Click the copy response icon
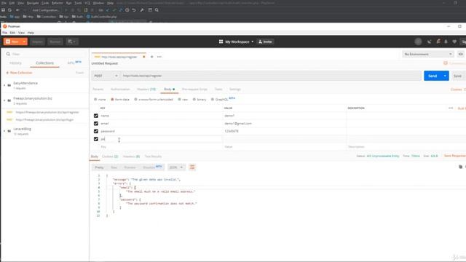This screenshot has width=466, height=262. (460, 167)
